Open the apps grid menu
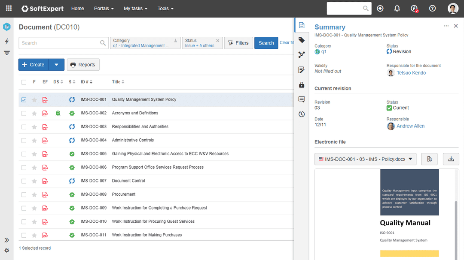The height and width of the screenshot is (260, 464). [9, 9]
